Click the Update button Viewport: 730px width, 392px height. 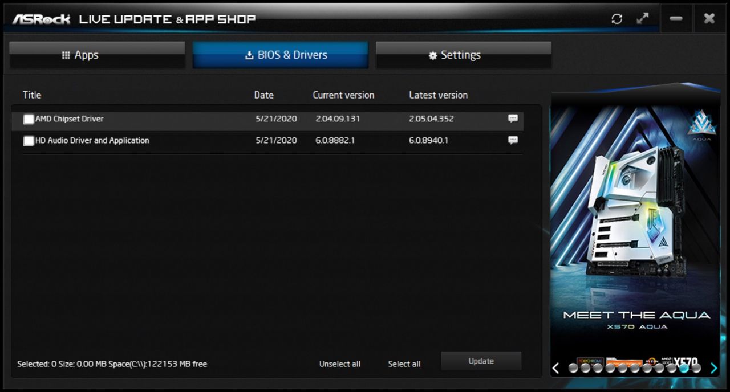click(481, 361)
